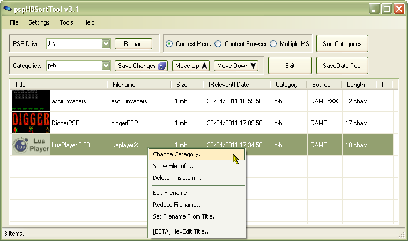Click the ascii invaders game thumbnail
This screenshot has height=241, width=408.
31,101
